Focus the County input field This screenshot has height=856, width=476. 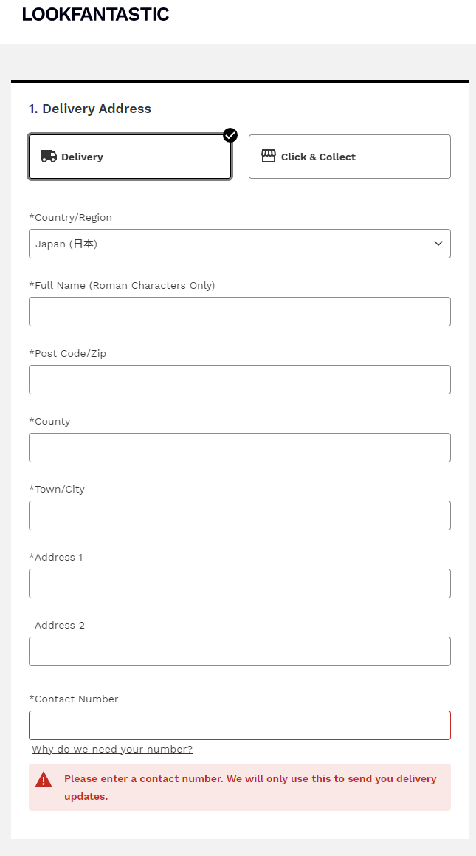click(240, 448)
